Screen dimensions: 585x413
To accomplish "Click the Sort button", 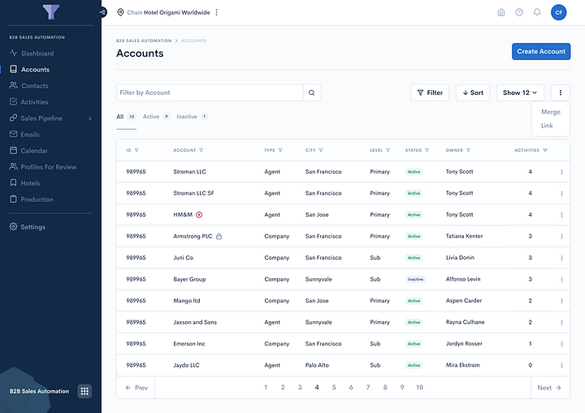I will tap(473, 92).
